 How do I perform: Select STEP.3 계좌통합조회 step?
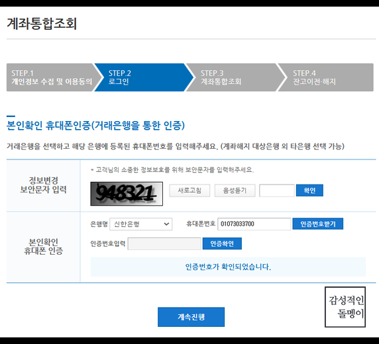236,77
